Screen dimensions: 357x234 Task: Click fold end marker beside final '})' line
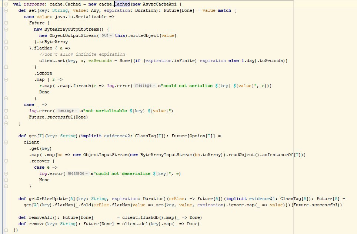coord(6,230)
